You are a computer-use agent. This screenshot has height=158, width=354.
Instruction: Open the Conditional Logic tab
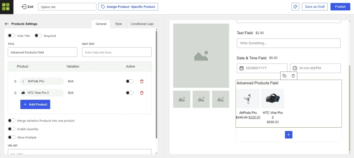[142, 24]
